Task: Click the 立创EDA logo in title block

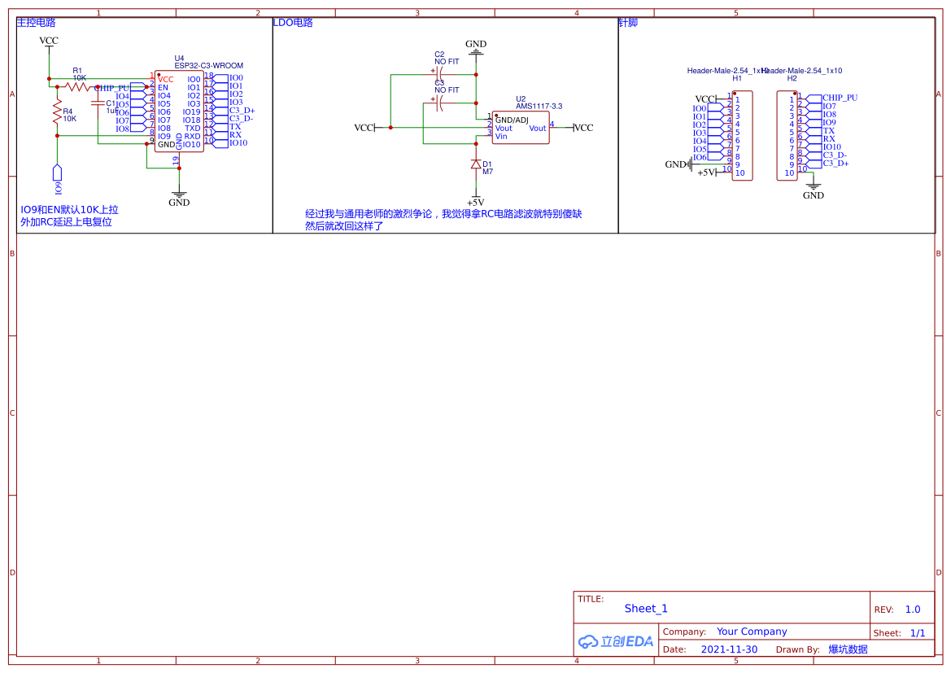Action: coord(616,640)
